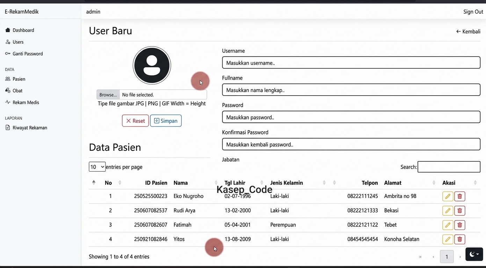Click Sign Out link
Viewport: 486px width, 268px height.
pos(473,12)
